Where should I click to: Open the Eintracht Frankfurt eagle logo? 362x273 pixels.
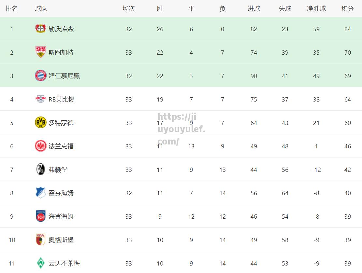[41, 146]
